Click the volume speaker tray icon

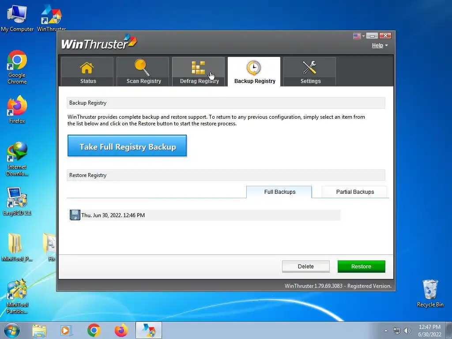click(x=407, y=331)
